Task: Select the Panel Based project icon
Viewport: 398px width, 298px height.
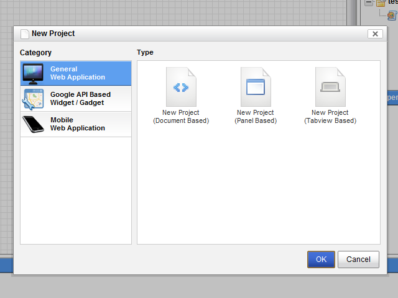Action: (x=256, y=87)
